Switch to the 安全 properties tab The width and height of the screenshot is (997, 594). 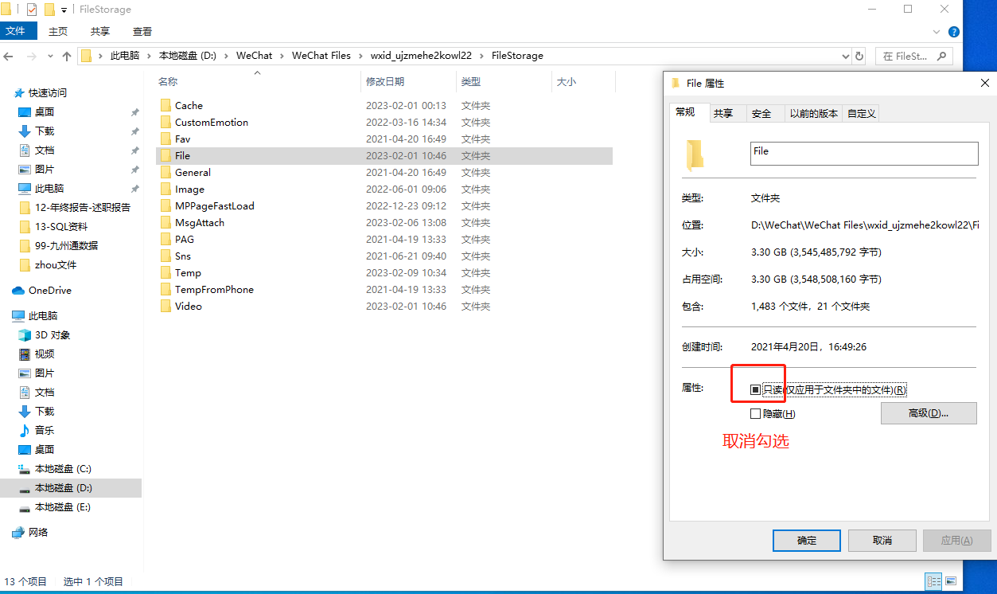761,113
